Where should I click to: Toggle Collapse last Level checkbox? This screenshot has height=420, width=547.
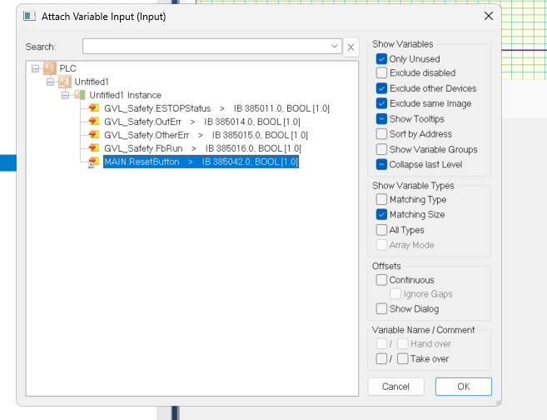381,164
